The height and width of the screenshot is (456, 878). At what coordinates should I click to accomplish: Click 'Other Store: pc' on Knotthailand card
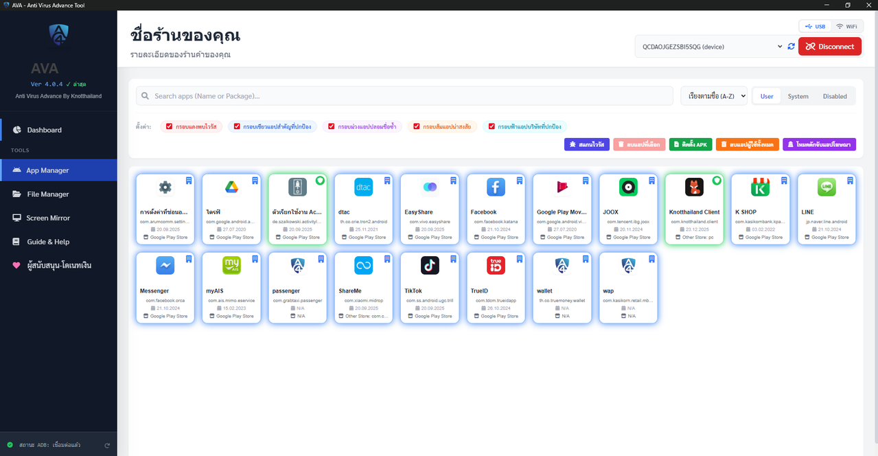point(697,238)
